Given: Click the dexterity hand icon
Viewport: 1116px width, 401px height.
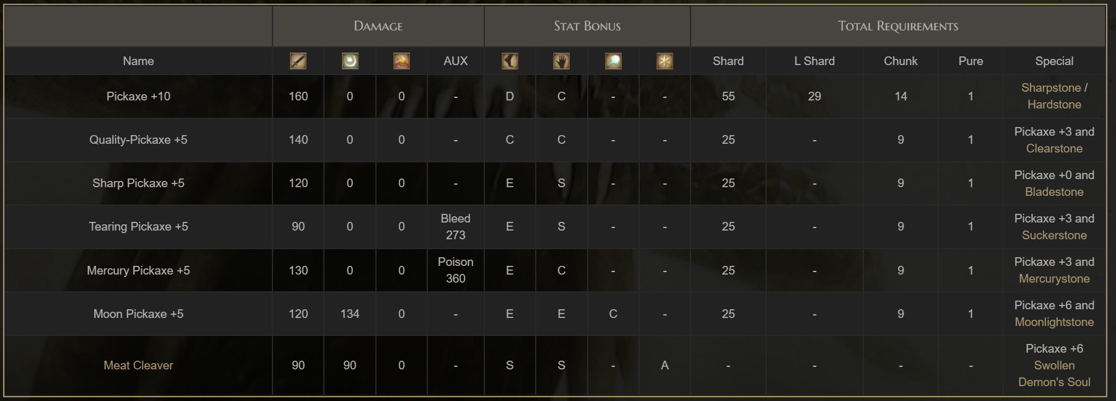Looking at the screenshot, I should (561, 61).
